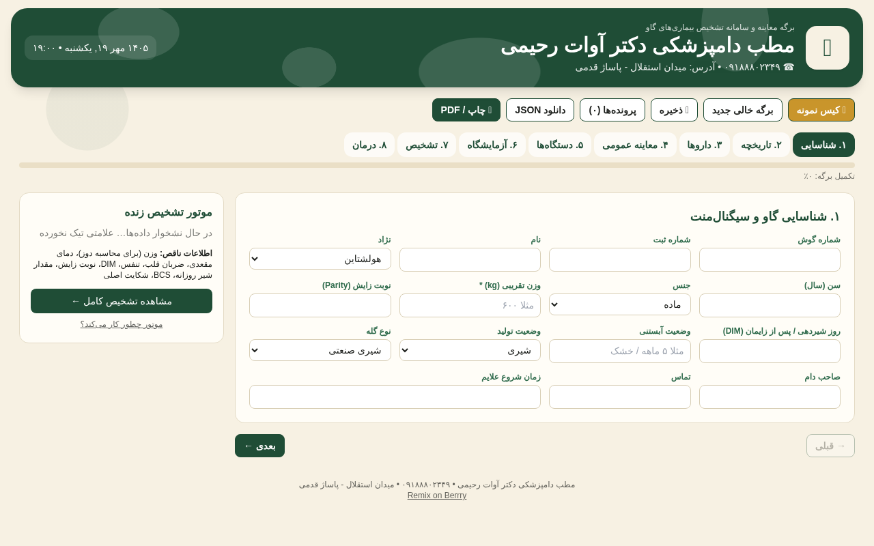Select the '۷. تشخیص' tab
Viewport: 874px width, 546px height.
427,145
